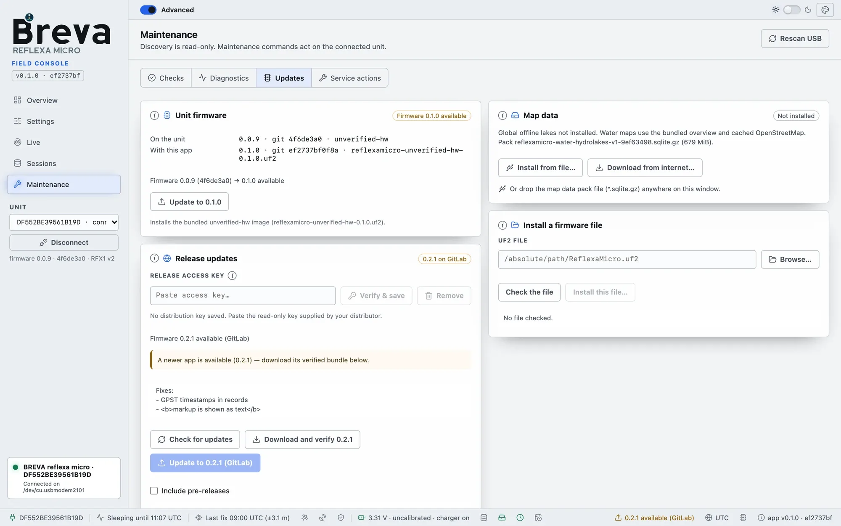Focus the Paste access key field

pos(243,295)
